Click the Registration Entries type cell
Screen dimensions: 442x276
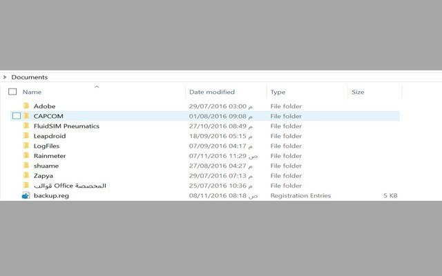pyautogui.click(x=300, y=195)
